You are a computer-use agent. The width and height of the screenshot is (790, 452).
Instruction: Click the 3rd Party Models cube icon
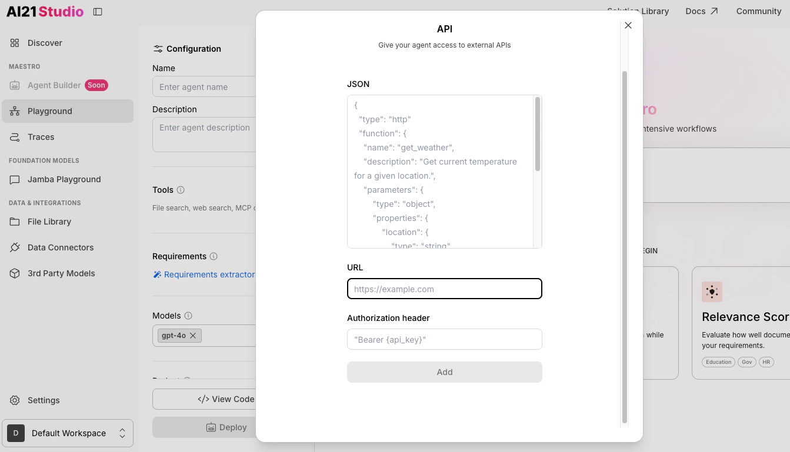click(15, 273)
